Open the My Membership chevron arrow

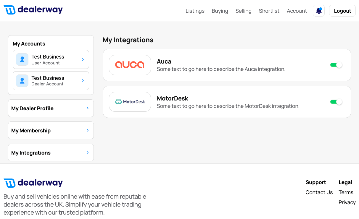click(88, 130)
